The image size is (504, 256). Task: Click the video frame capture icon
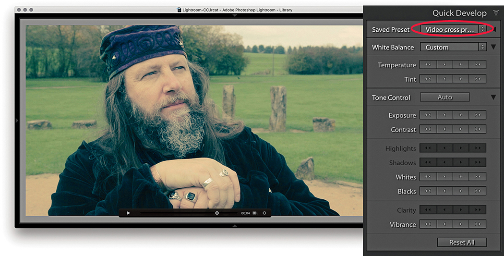tap(255, 213)
